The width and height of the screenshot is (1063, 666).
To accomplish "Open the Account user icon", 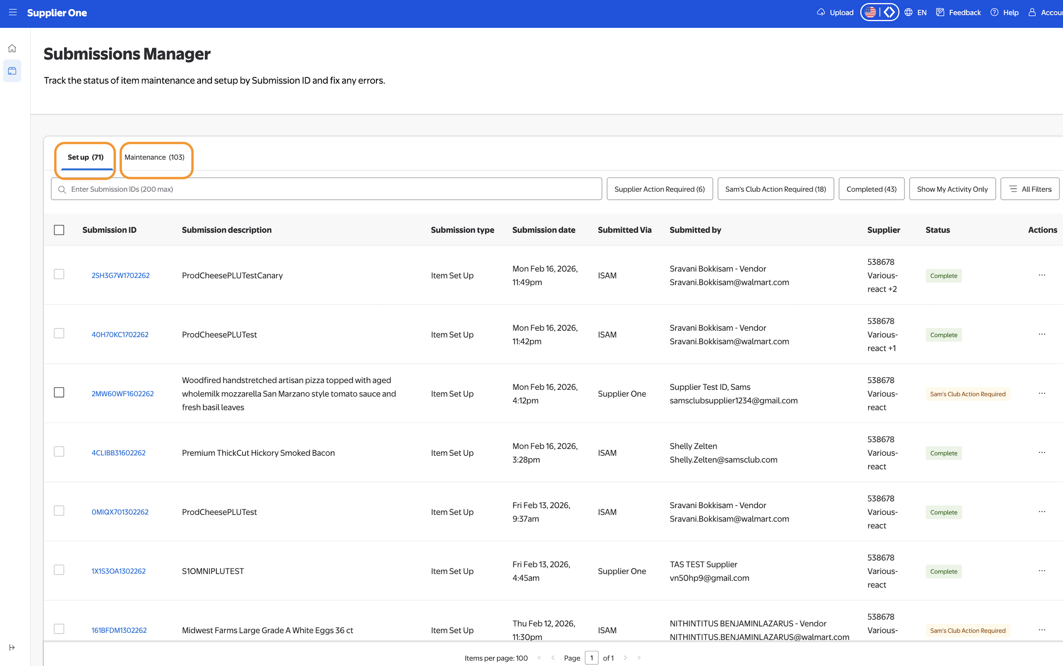I will click(x=1032, y=12).
